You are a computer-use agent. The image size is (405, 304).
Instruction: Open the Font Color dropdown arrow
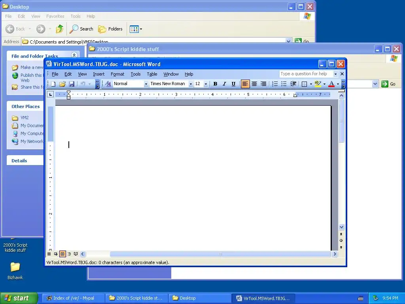[338, 84]
